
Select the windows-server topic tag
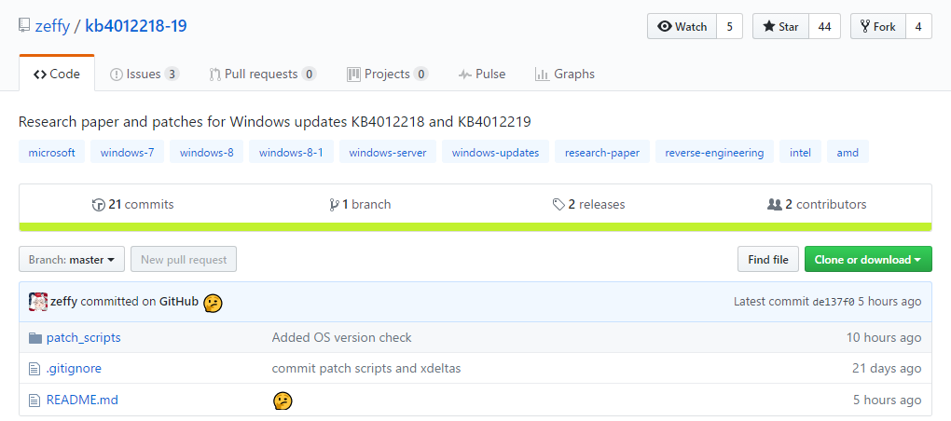388,152
